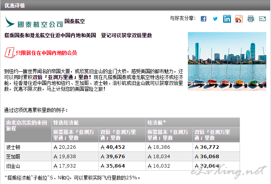Email this offer to a friend
271x184 pixels.
pyautogui.click(x=262, y=19)
